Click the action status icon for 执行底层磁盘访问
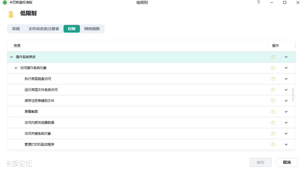 (273, 79)
